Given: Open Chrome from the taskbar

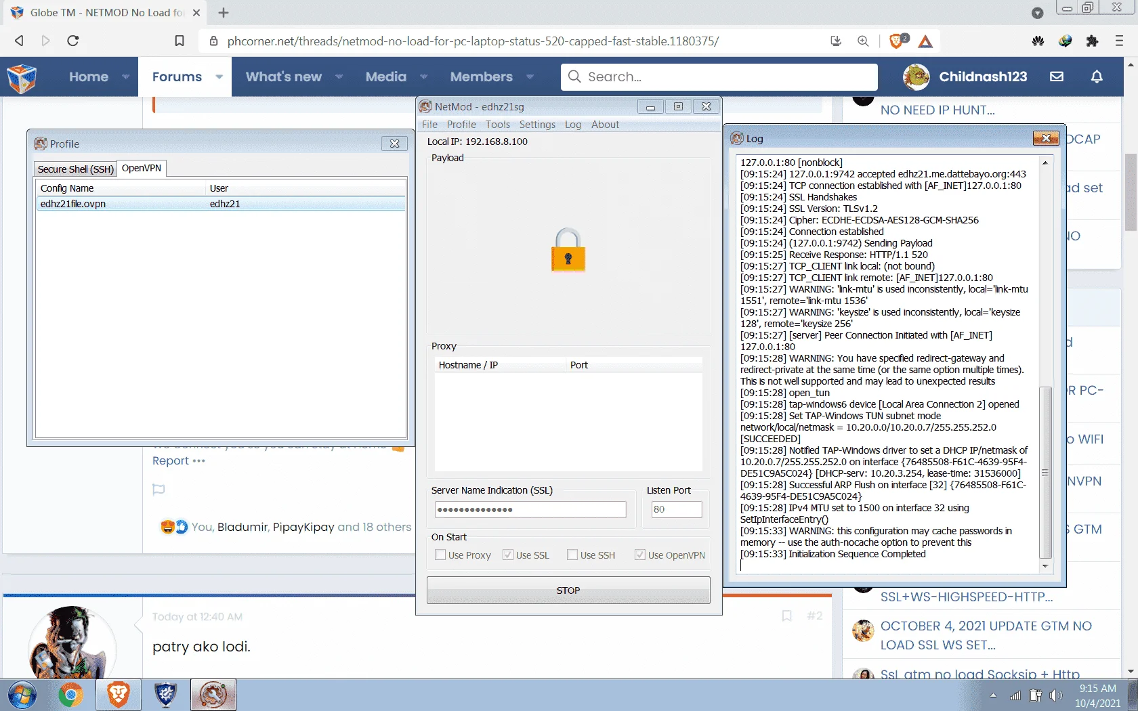Looking at the screenshot, I should 70,695.
